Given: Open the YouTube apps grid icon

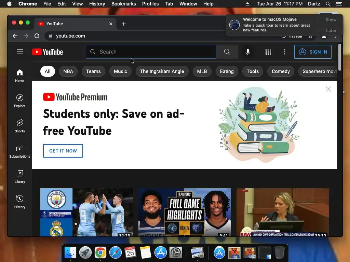Looking at the screenshot, I should tap(268, 52).
